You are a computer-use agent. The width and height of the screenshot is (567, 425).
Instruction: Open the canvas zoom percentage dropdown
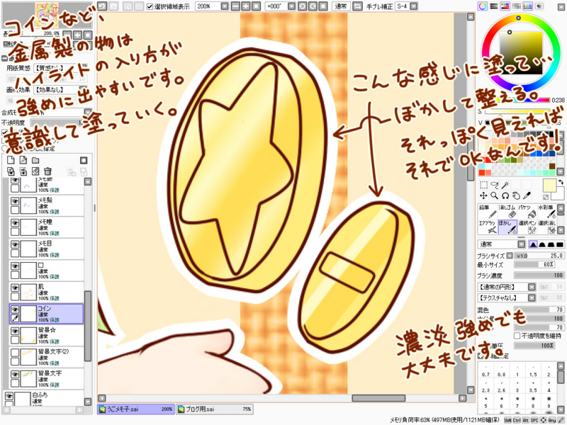[224, 5]
